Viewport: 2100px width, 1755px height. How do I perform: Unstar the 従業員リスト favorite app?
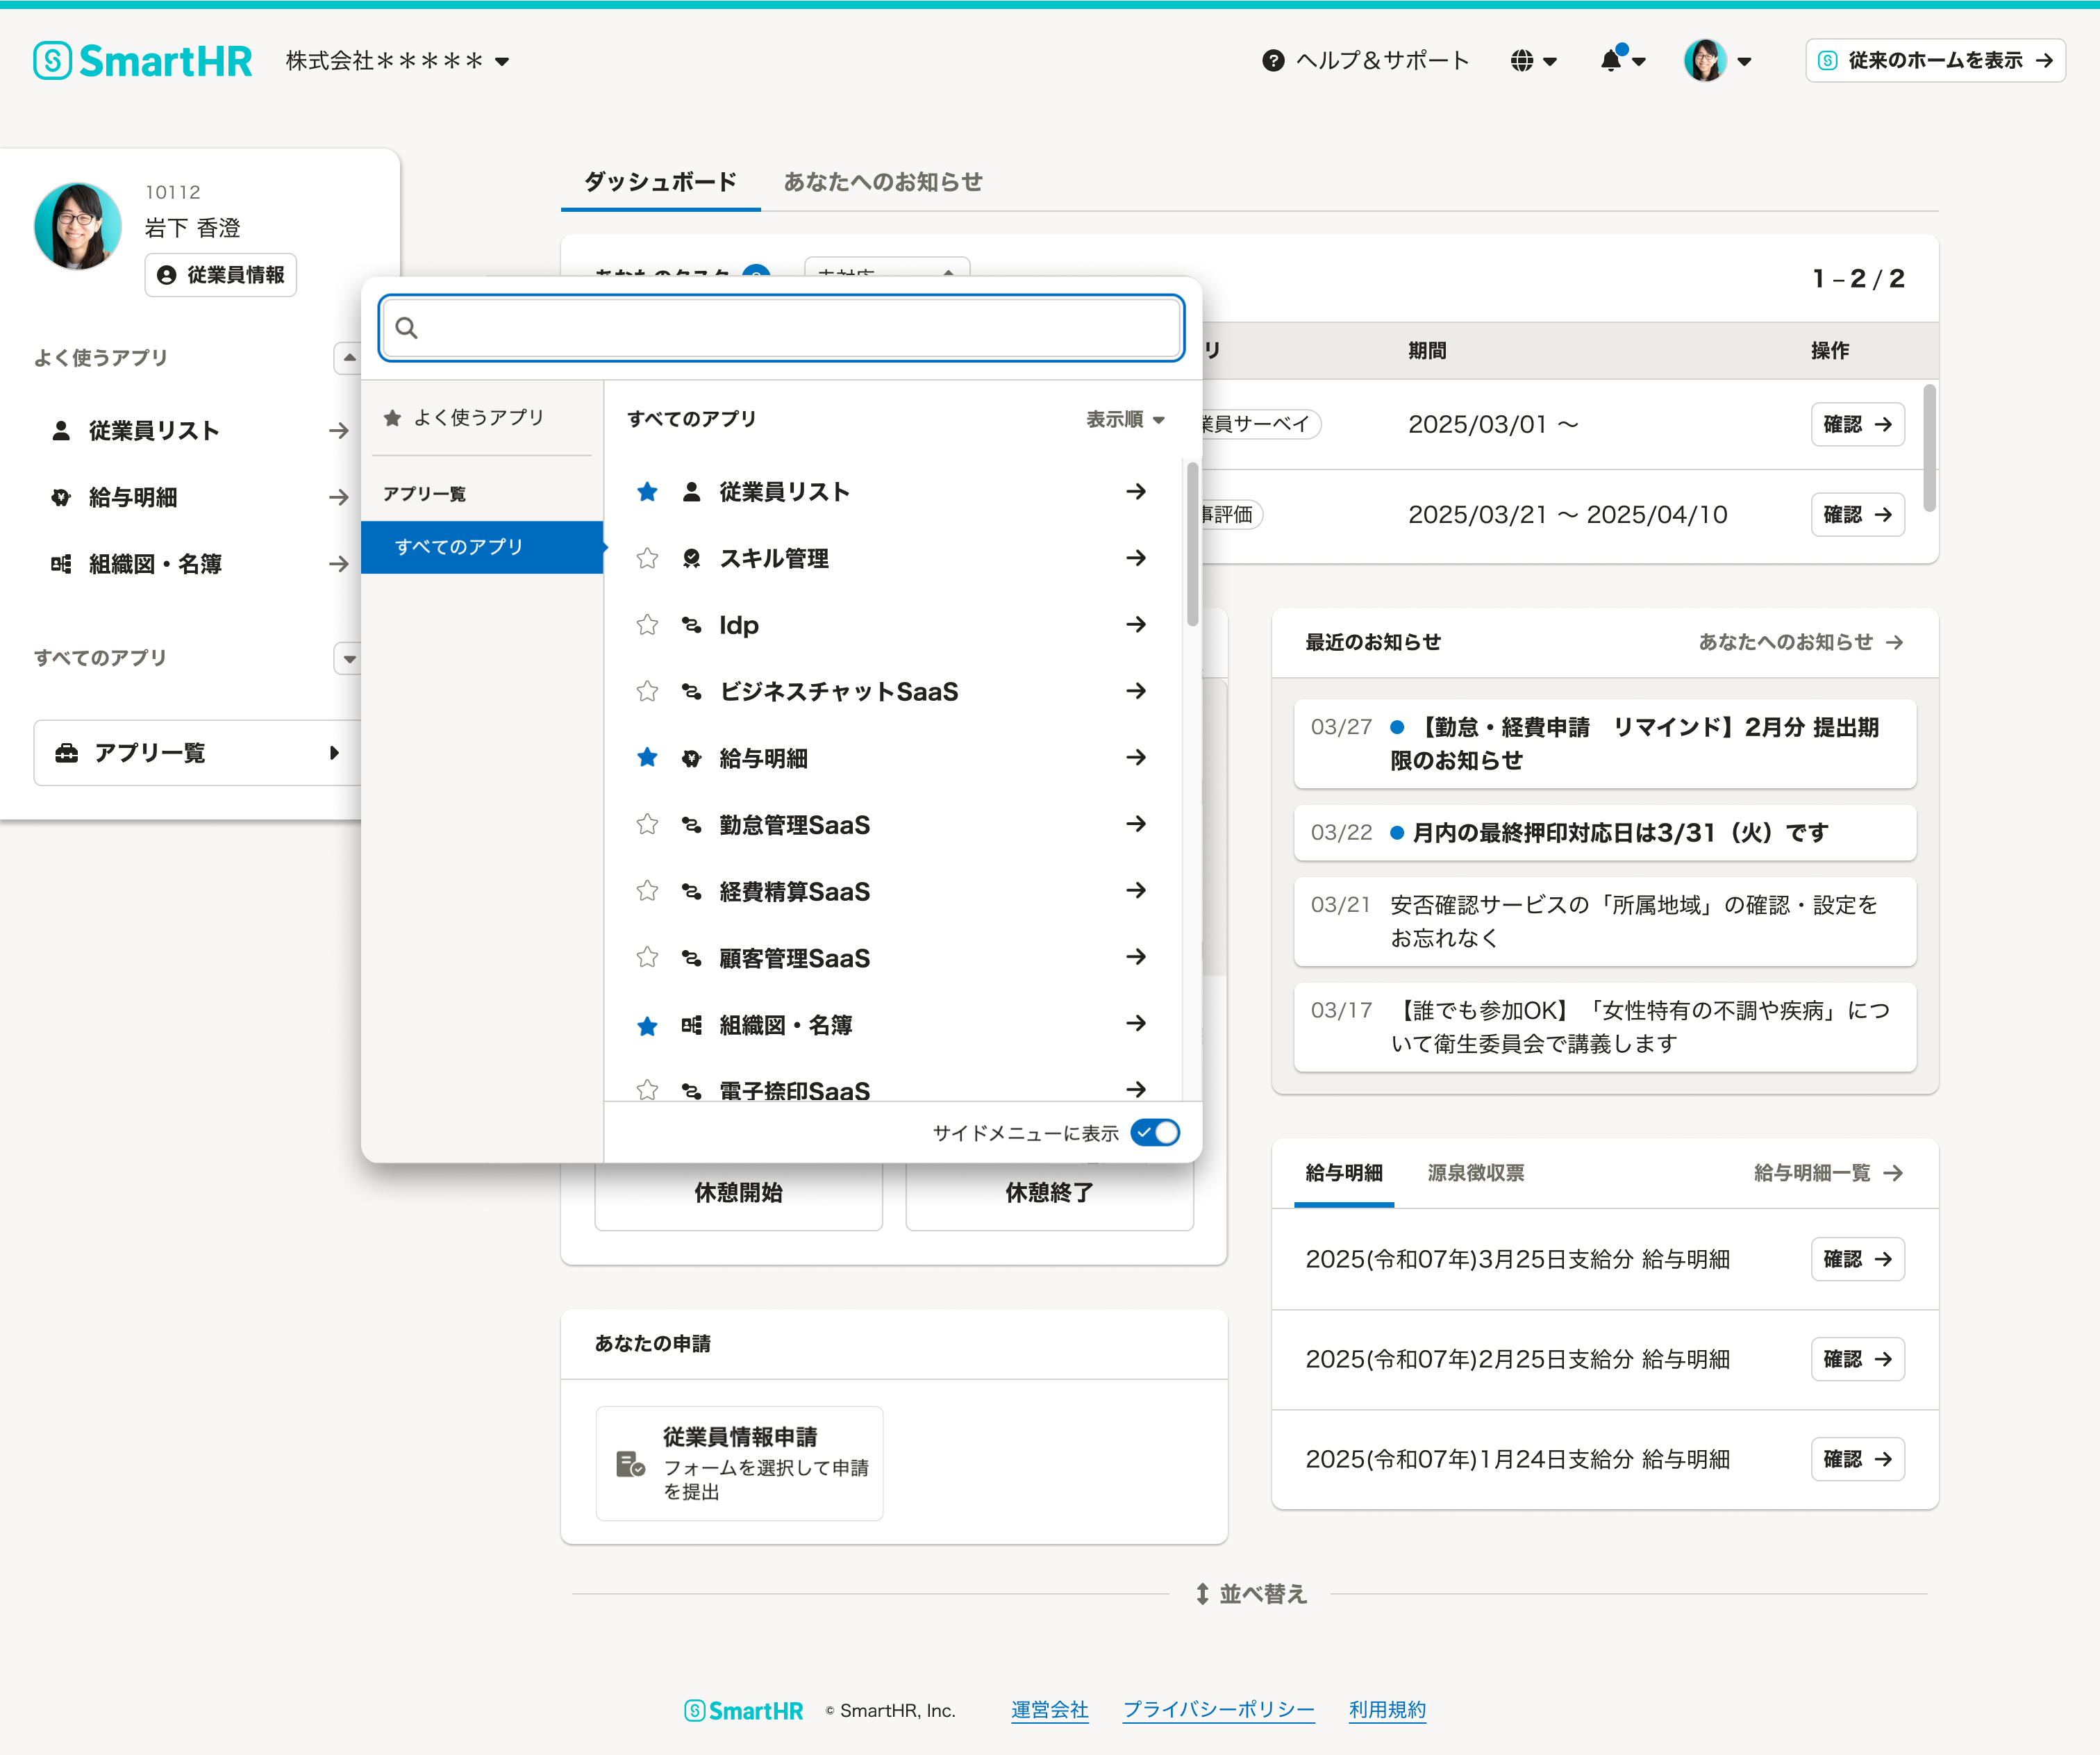point(647,491)
